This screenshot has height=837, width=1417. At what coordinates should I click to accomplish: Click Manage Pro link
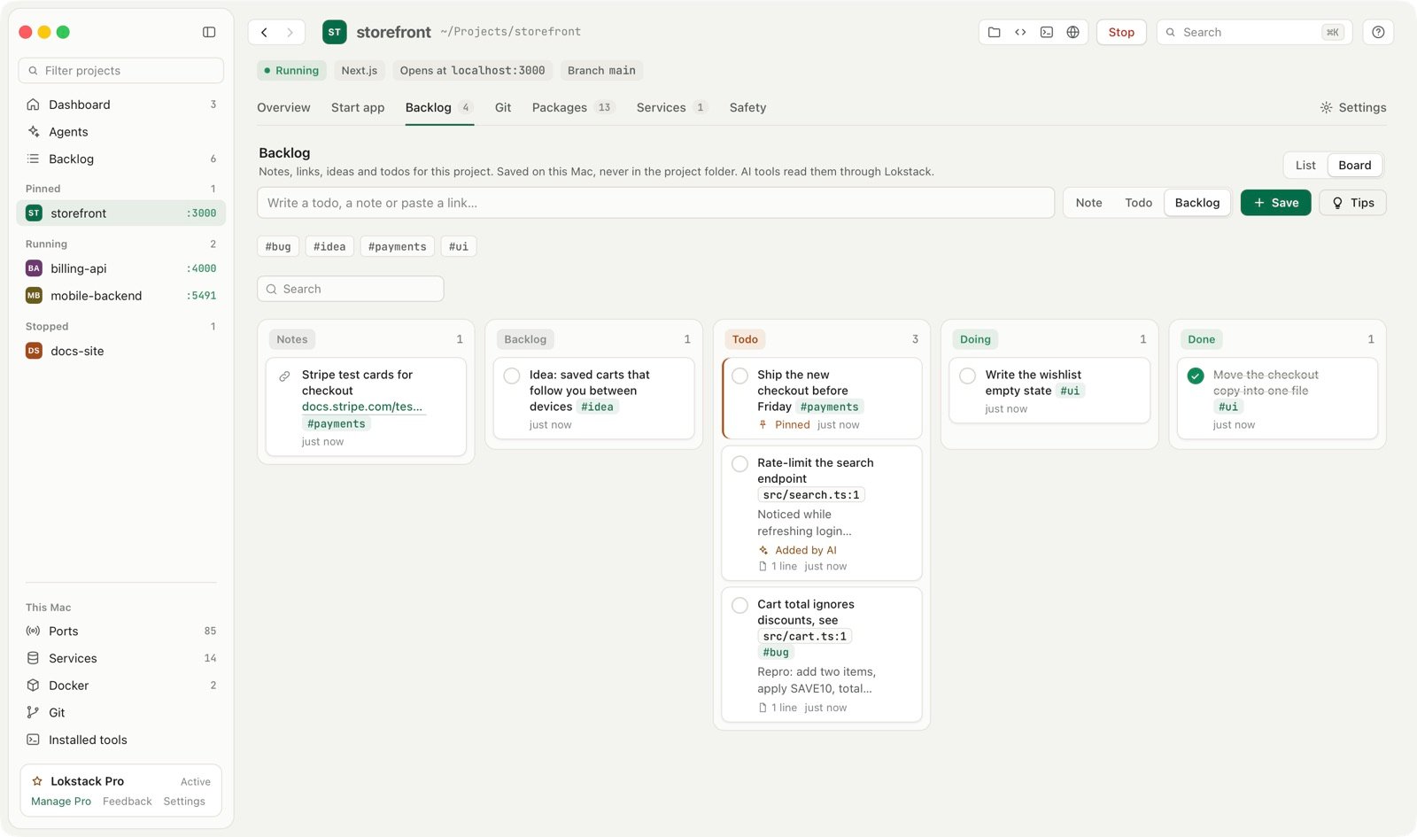click(x=61, y=802)
